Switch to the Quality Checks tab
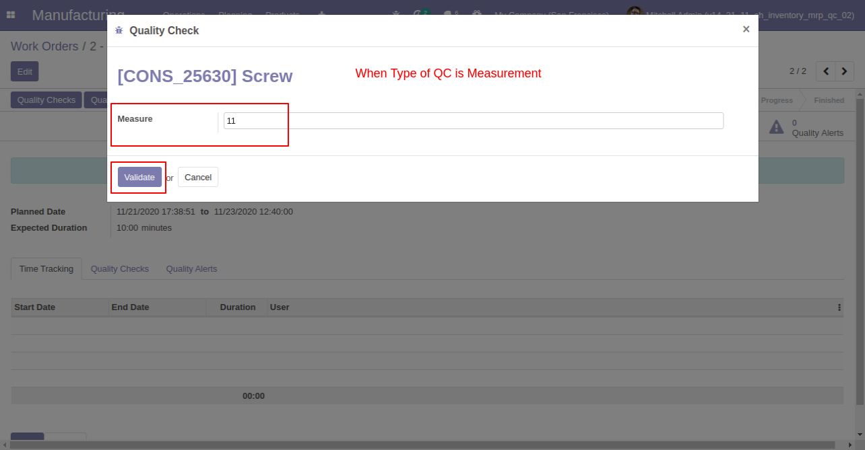The image size is (865, 450). [120, 268]
